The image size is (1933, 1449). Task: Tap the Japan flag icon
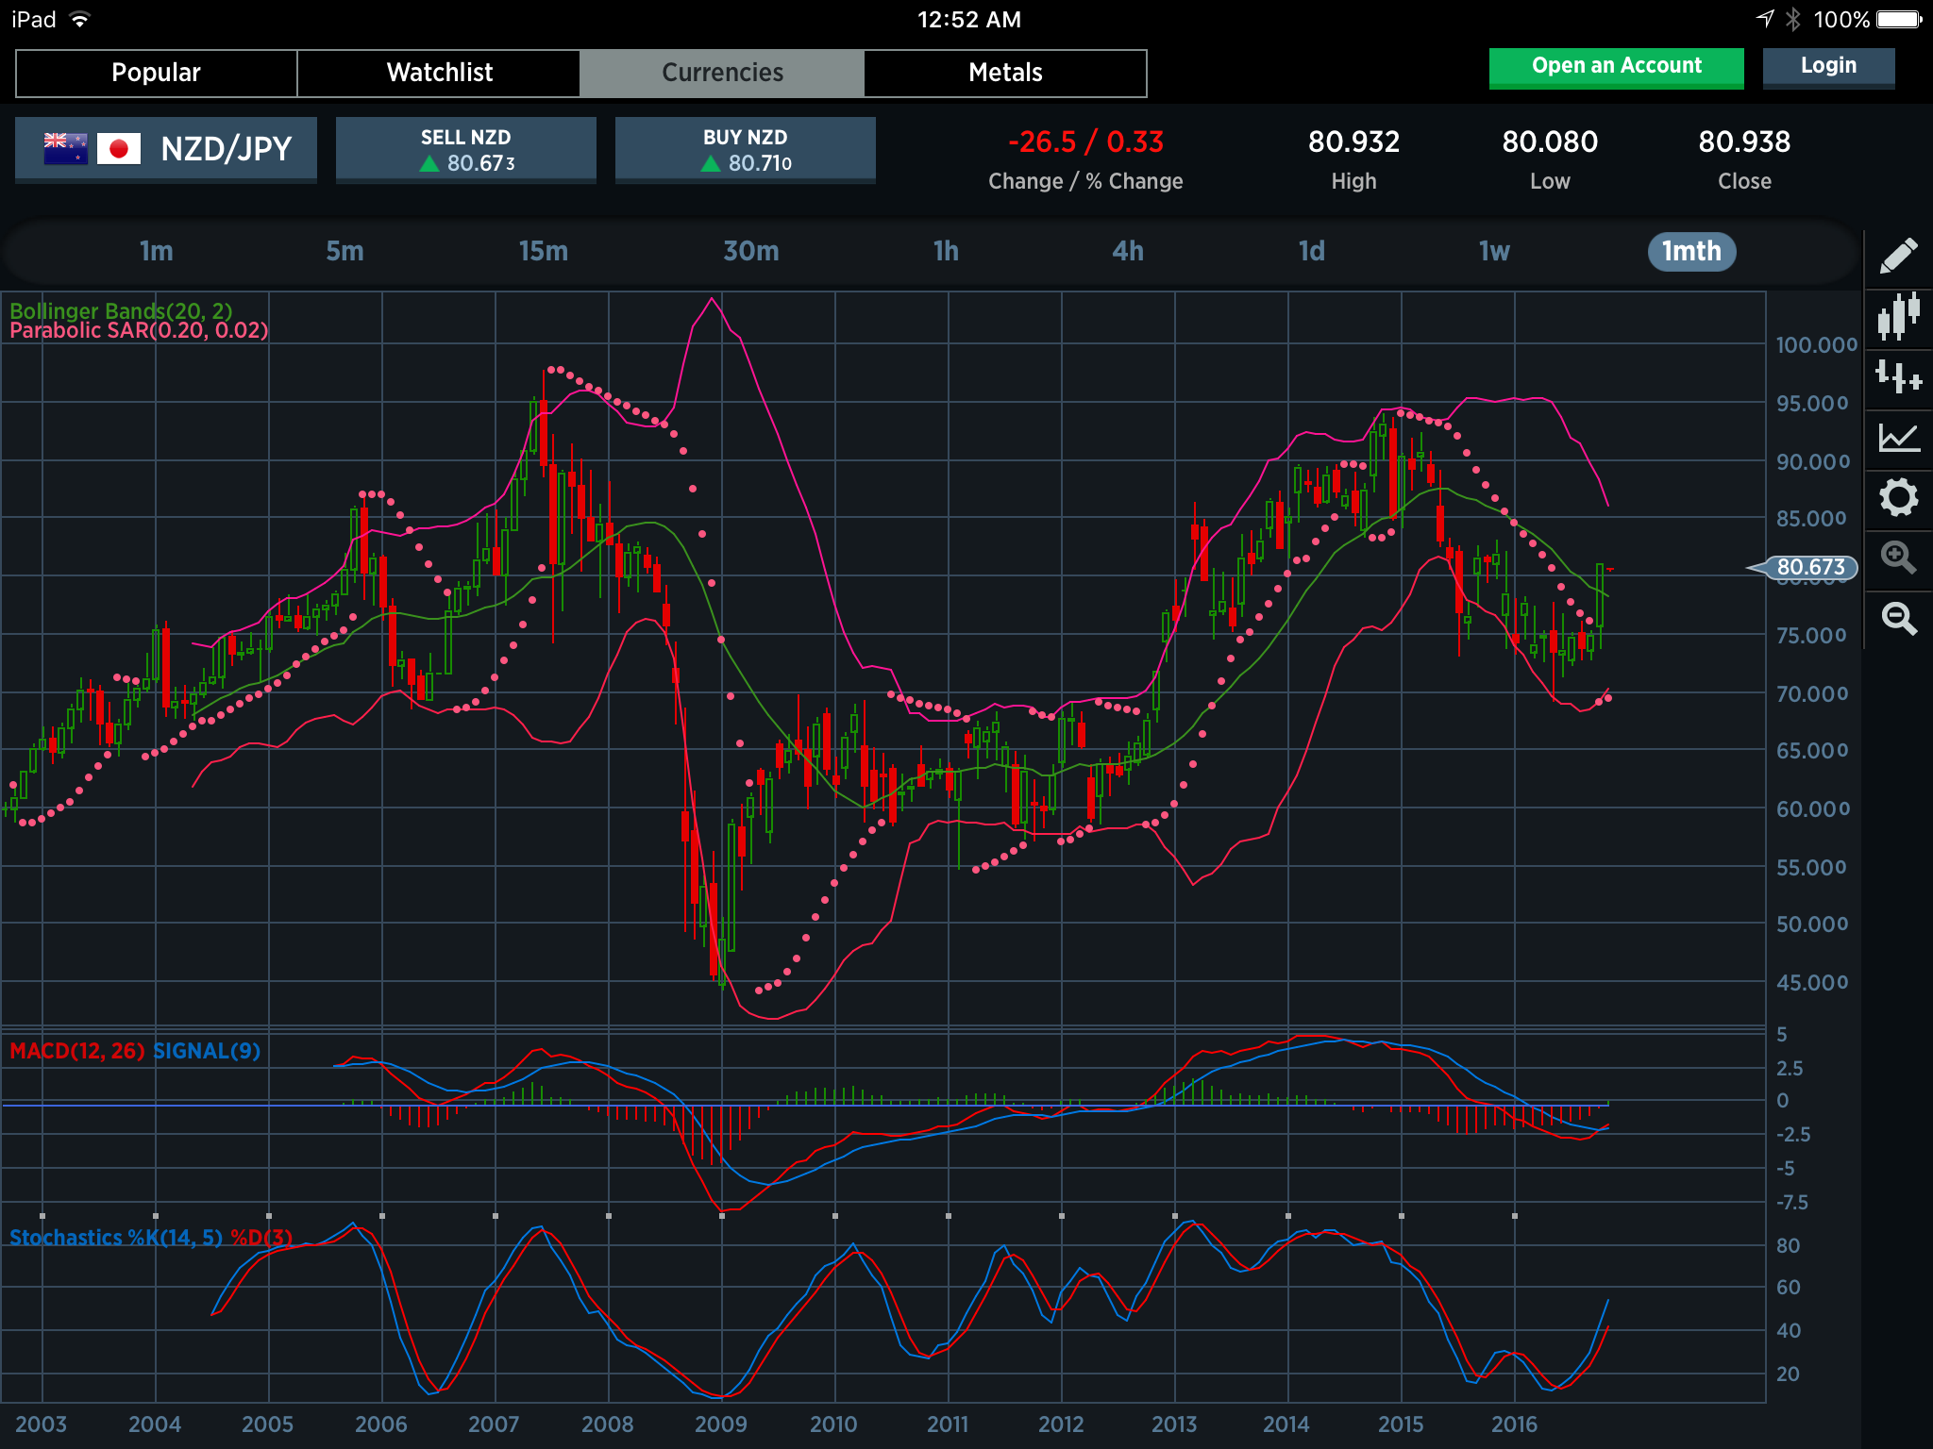(x=119, y=148)
